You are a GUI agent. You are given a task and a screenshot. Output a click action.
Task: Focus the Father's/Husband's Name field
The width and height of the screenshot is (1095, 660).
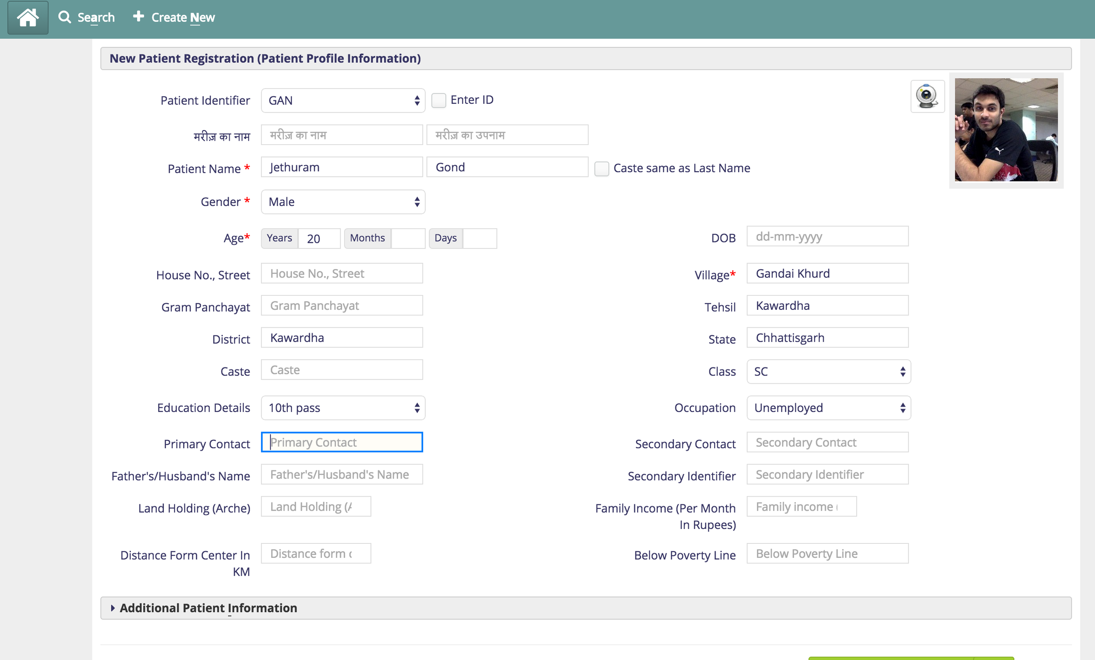pyautogui.click(x=342, y=475)
